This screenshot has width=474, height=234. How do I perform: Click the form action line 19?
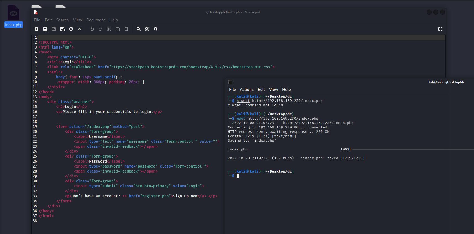tap(100, 127)
